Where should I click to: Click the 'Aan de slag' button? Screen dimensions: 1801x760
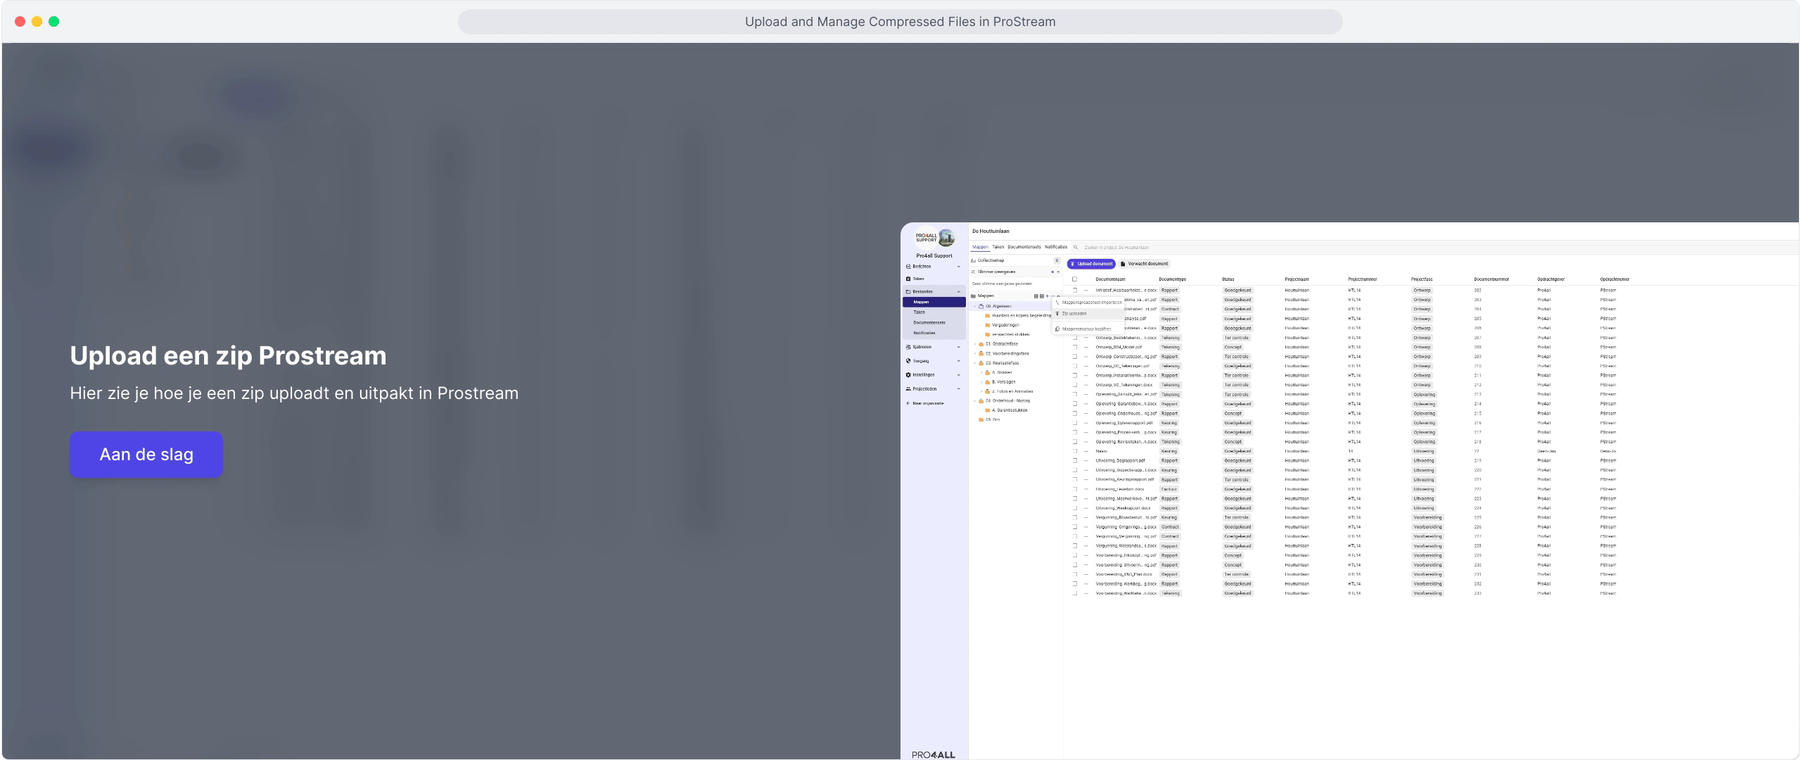pos(146,455)
